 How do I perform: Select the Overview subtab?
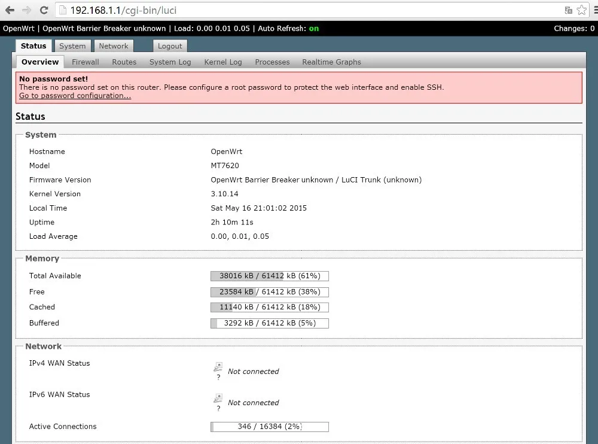(40, 62)
